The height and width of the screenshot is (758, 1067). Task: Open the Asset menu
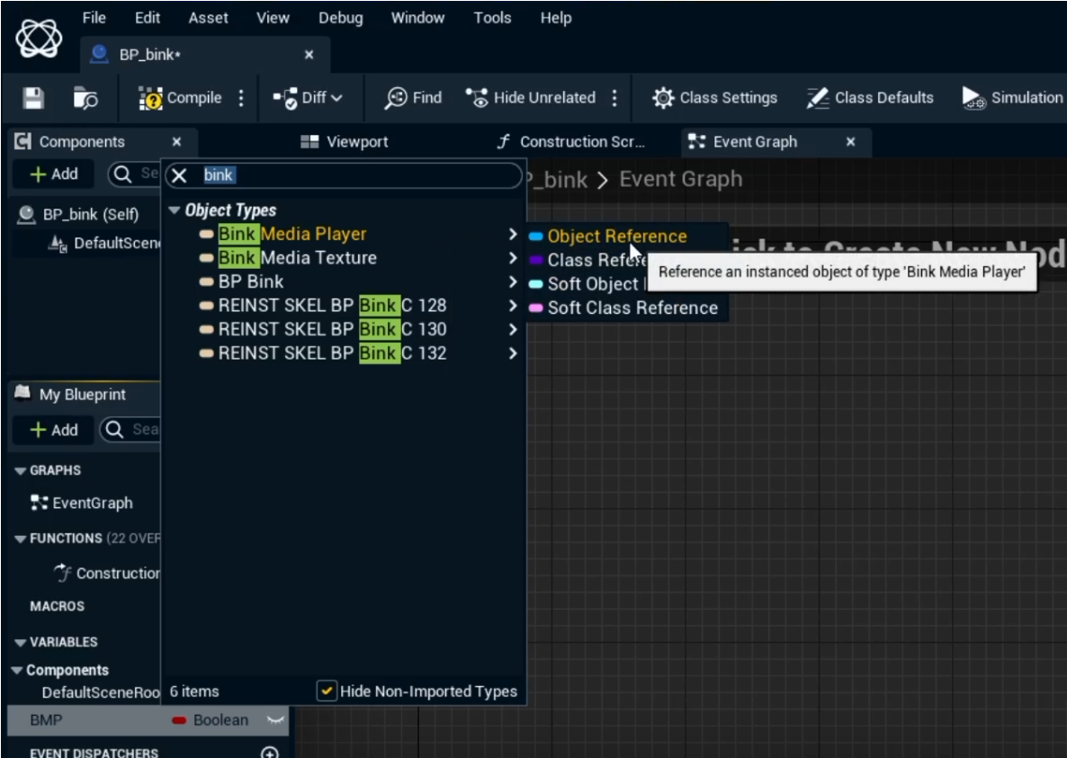(x=208, y=18)
